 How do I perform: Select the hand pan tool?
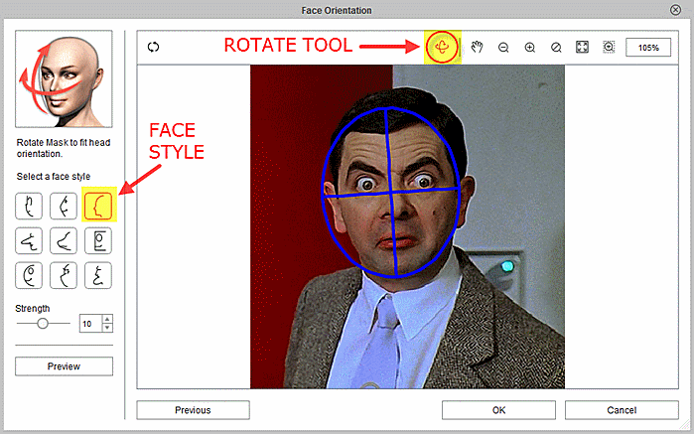(x=477, y=47)
